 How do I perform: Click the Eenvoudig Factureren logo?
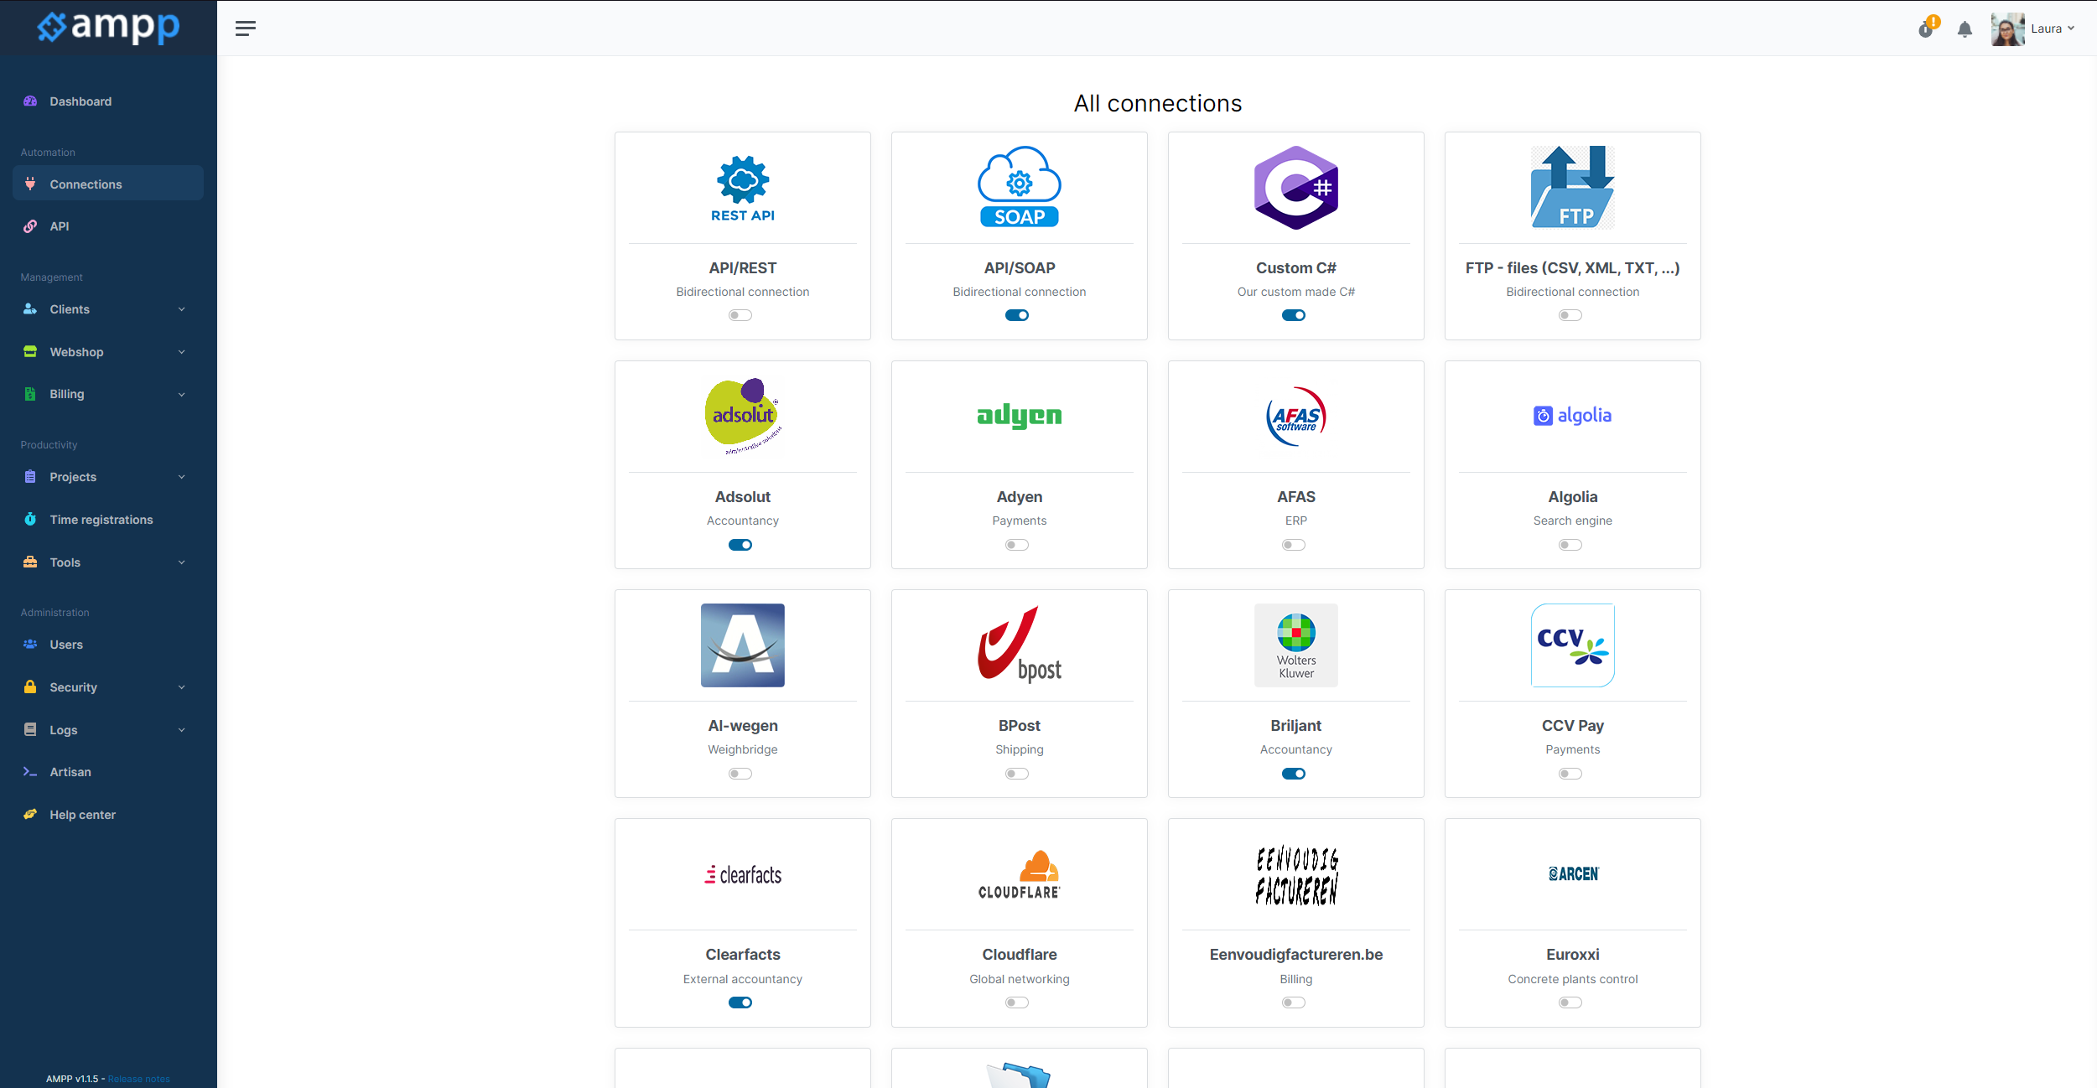click(x=1295, y=874)
